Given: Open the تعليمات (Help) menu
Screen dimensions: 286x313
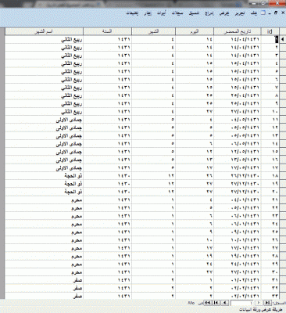Looking at the screenshot, I should click(132, 13).
